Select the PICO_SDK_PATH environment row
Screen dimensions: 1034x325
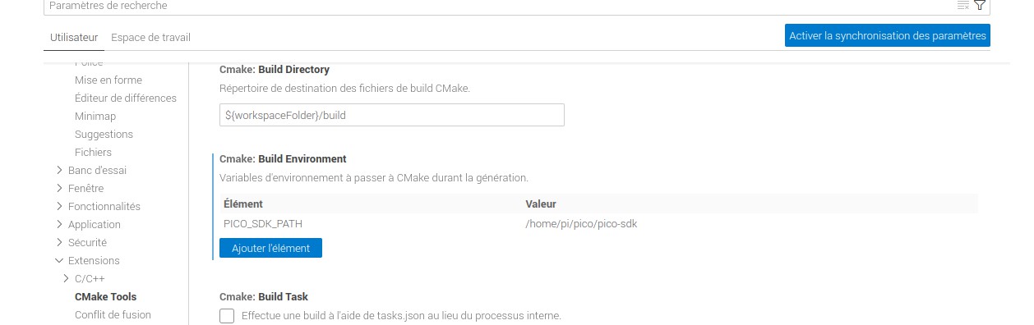[x=598, y=223]
